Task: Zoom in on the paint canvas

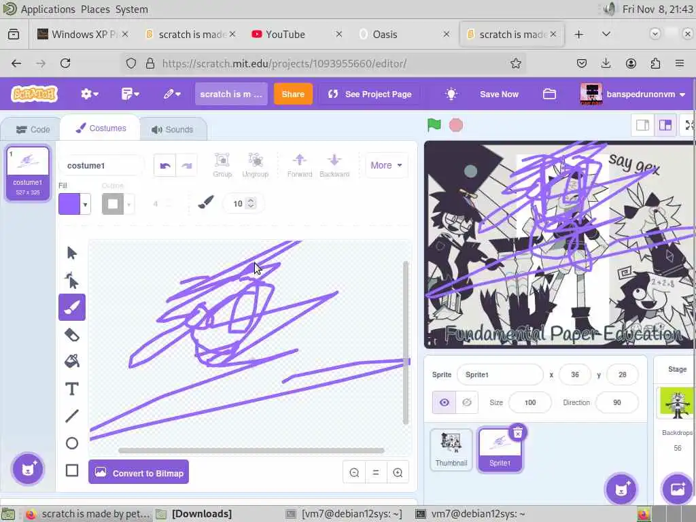Action: click(x=398, y=473)
